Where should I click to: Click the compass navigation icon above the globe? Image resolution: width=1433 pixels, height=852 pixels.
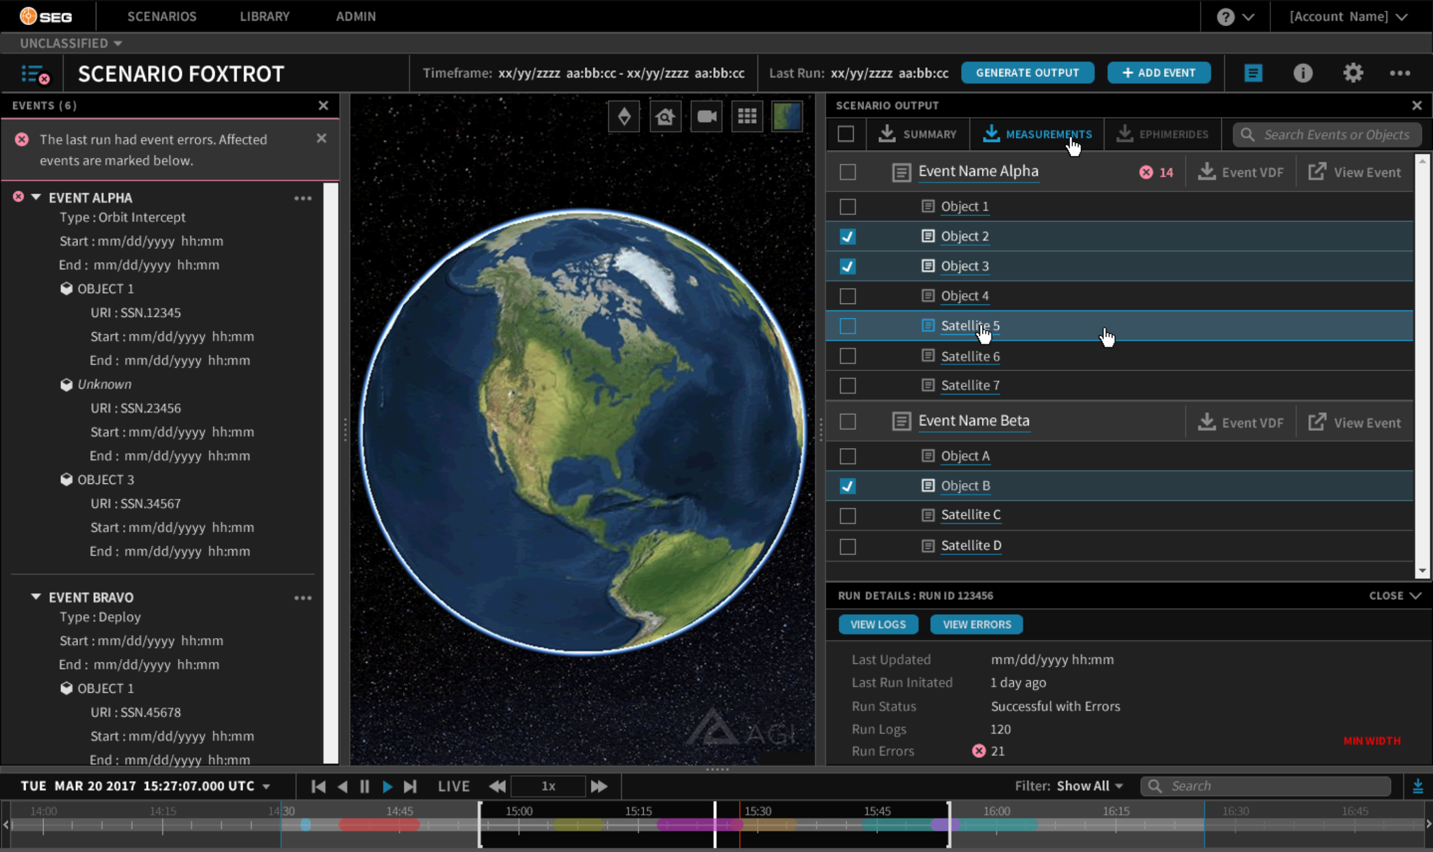pyautogui.click(x=624, y=116)
